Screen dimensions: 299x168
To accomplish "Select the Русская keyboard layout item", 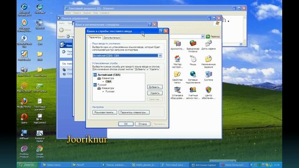I will click(x=110, y=91).
